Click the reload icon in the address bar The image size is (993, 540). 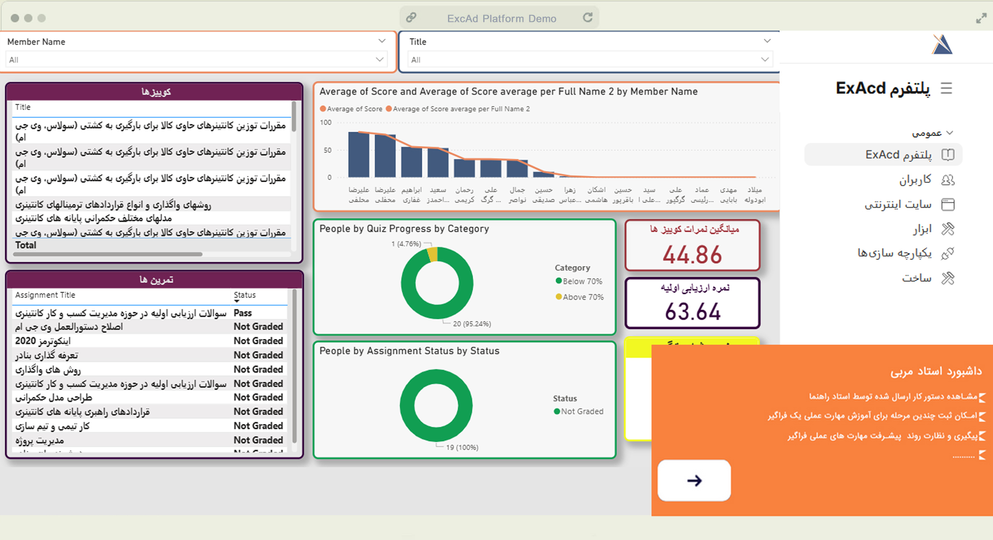tap(588, 18)
